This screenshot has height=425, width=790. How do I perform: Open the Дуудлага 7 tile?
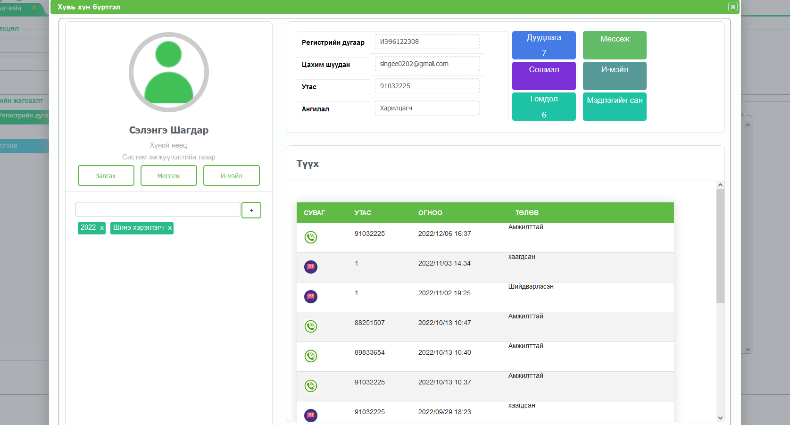click(x=544, y=45)
